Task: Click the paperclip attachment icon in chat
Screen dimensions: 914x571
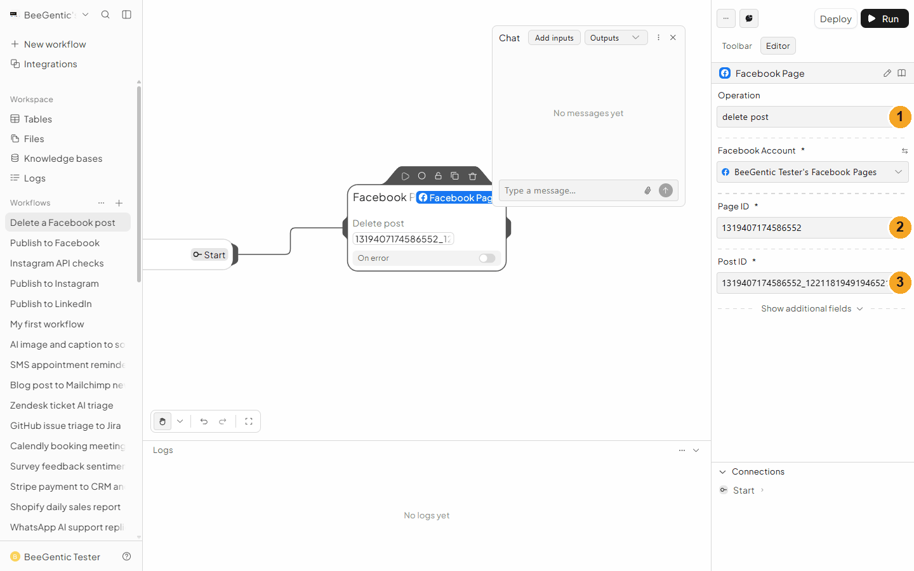Action: [x=647, y=190]
